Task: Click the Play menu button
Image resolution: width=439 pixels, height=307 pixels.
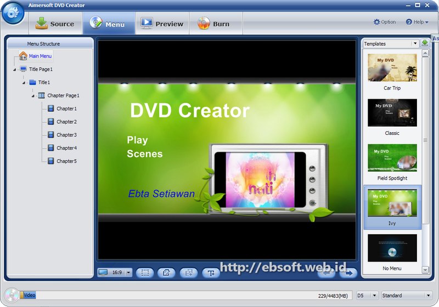Action: pyautogui.click(x=137, y=140)
